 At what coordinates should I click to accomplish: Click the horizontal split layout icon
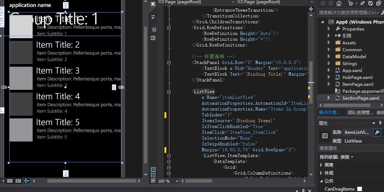(x=153, y=175)
